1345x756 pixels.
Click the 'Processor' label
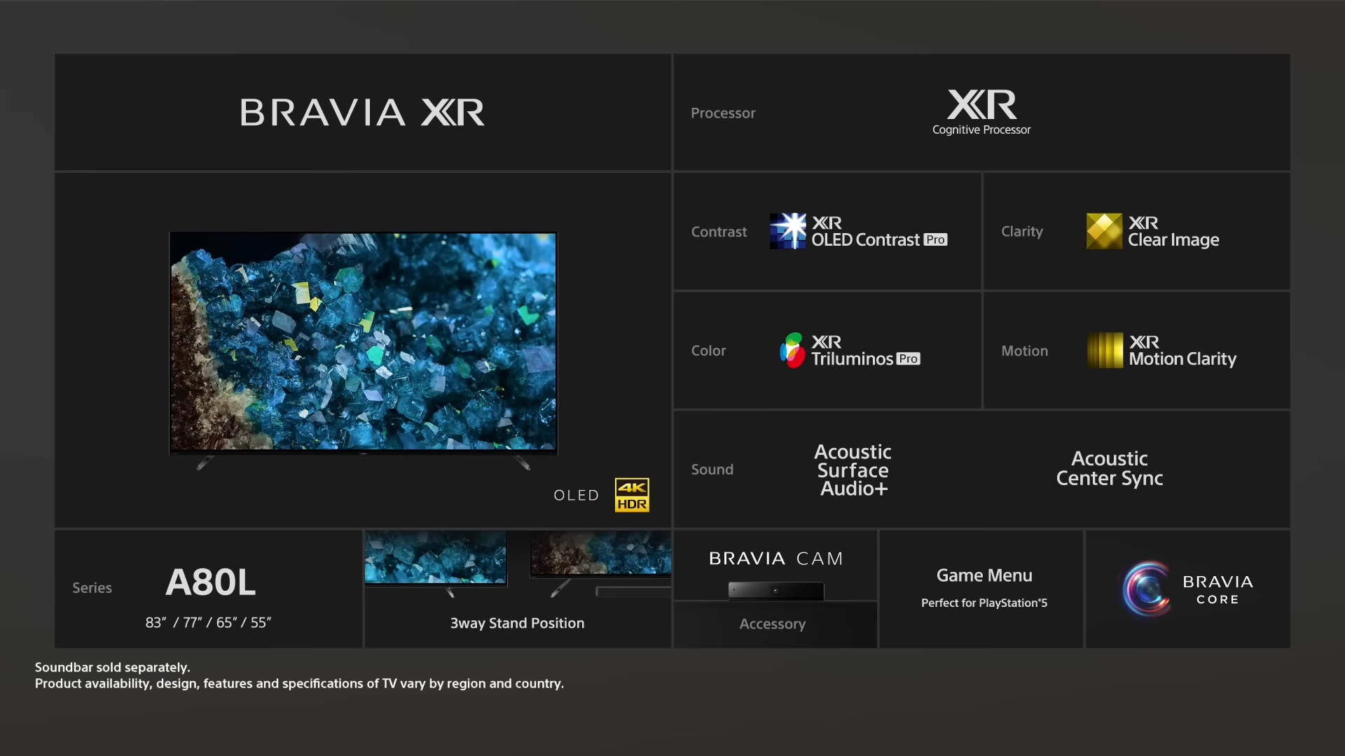(x=723, y=113)
